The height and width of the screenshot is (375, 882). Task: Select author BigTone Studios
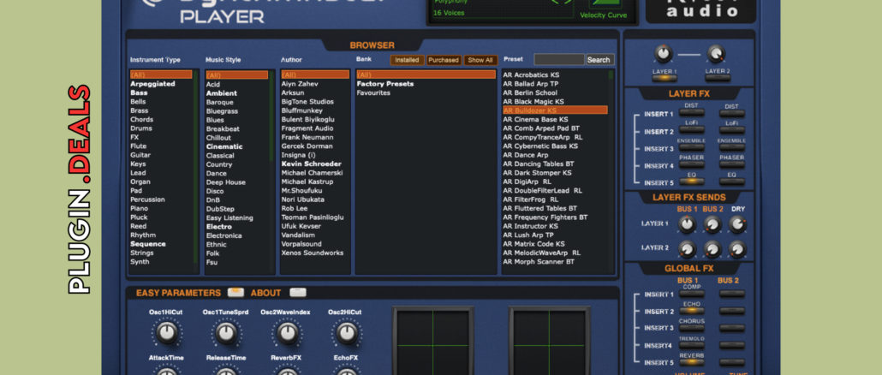307,102
